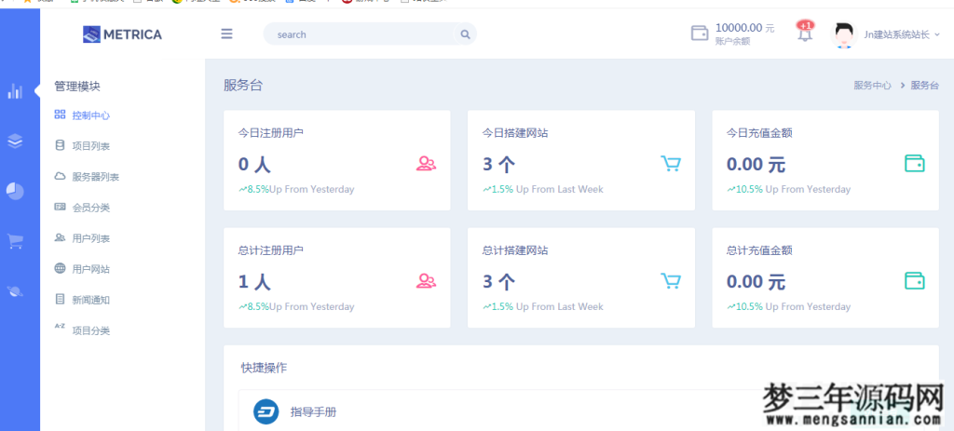Expand the Jn建站系统站长 user dropdown
The image size is (954, 431).
[902, 34]
